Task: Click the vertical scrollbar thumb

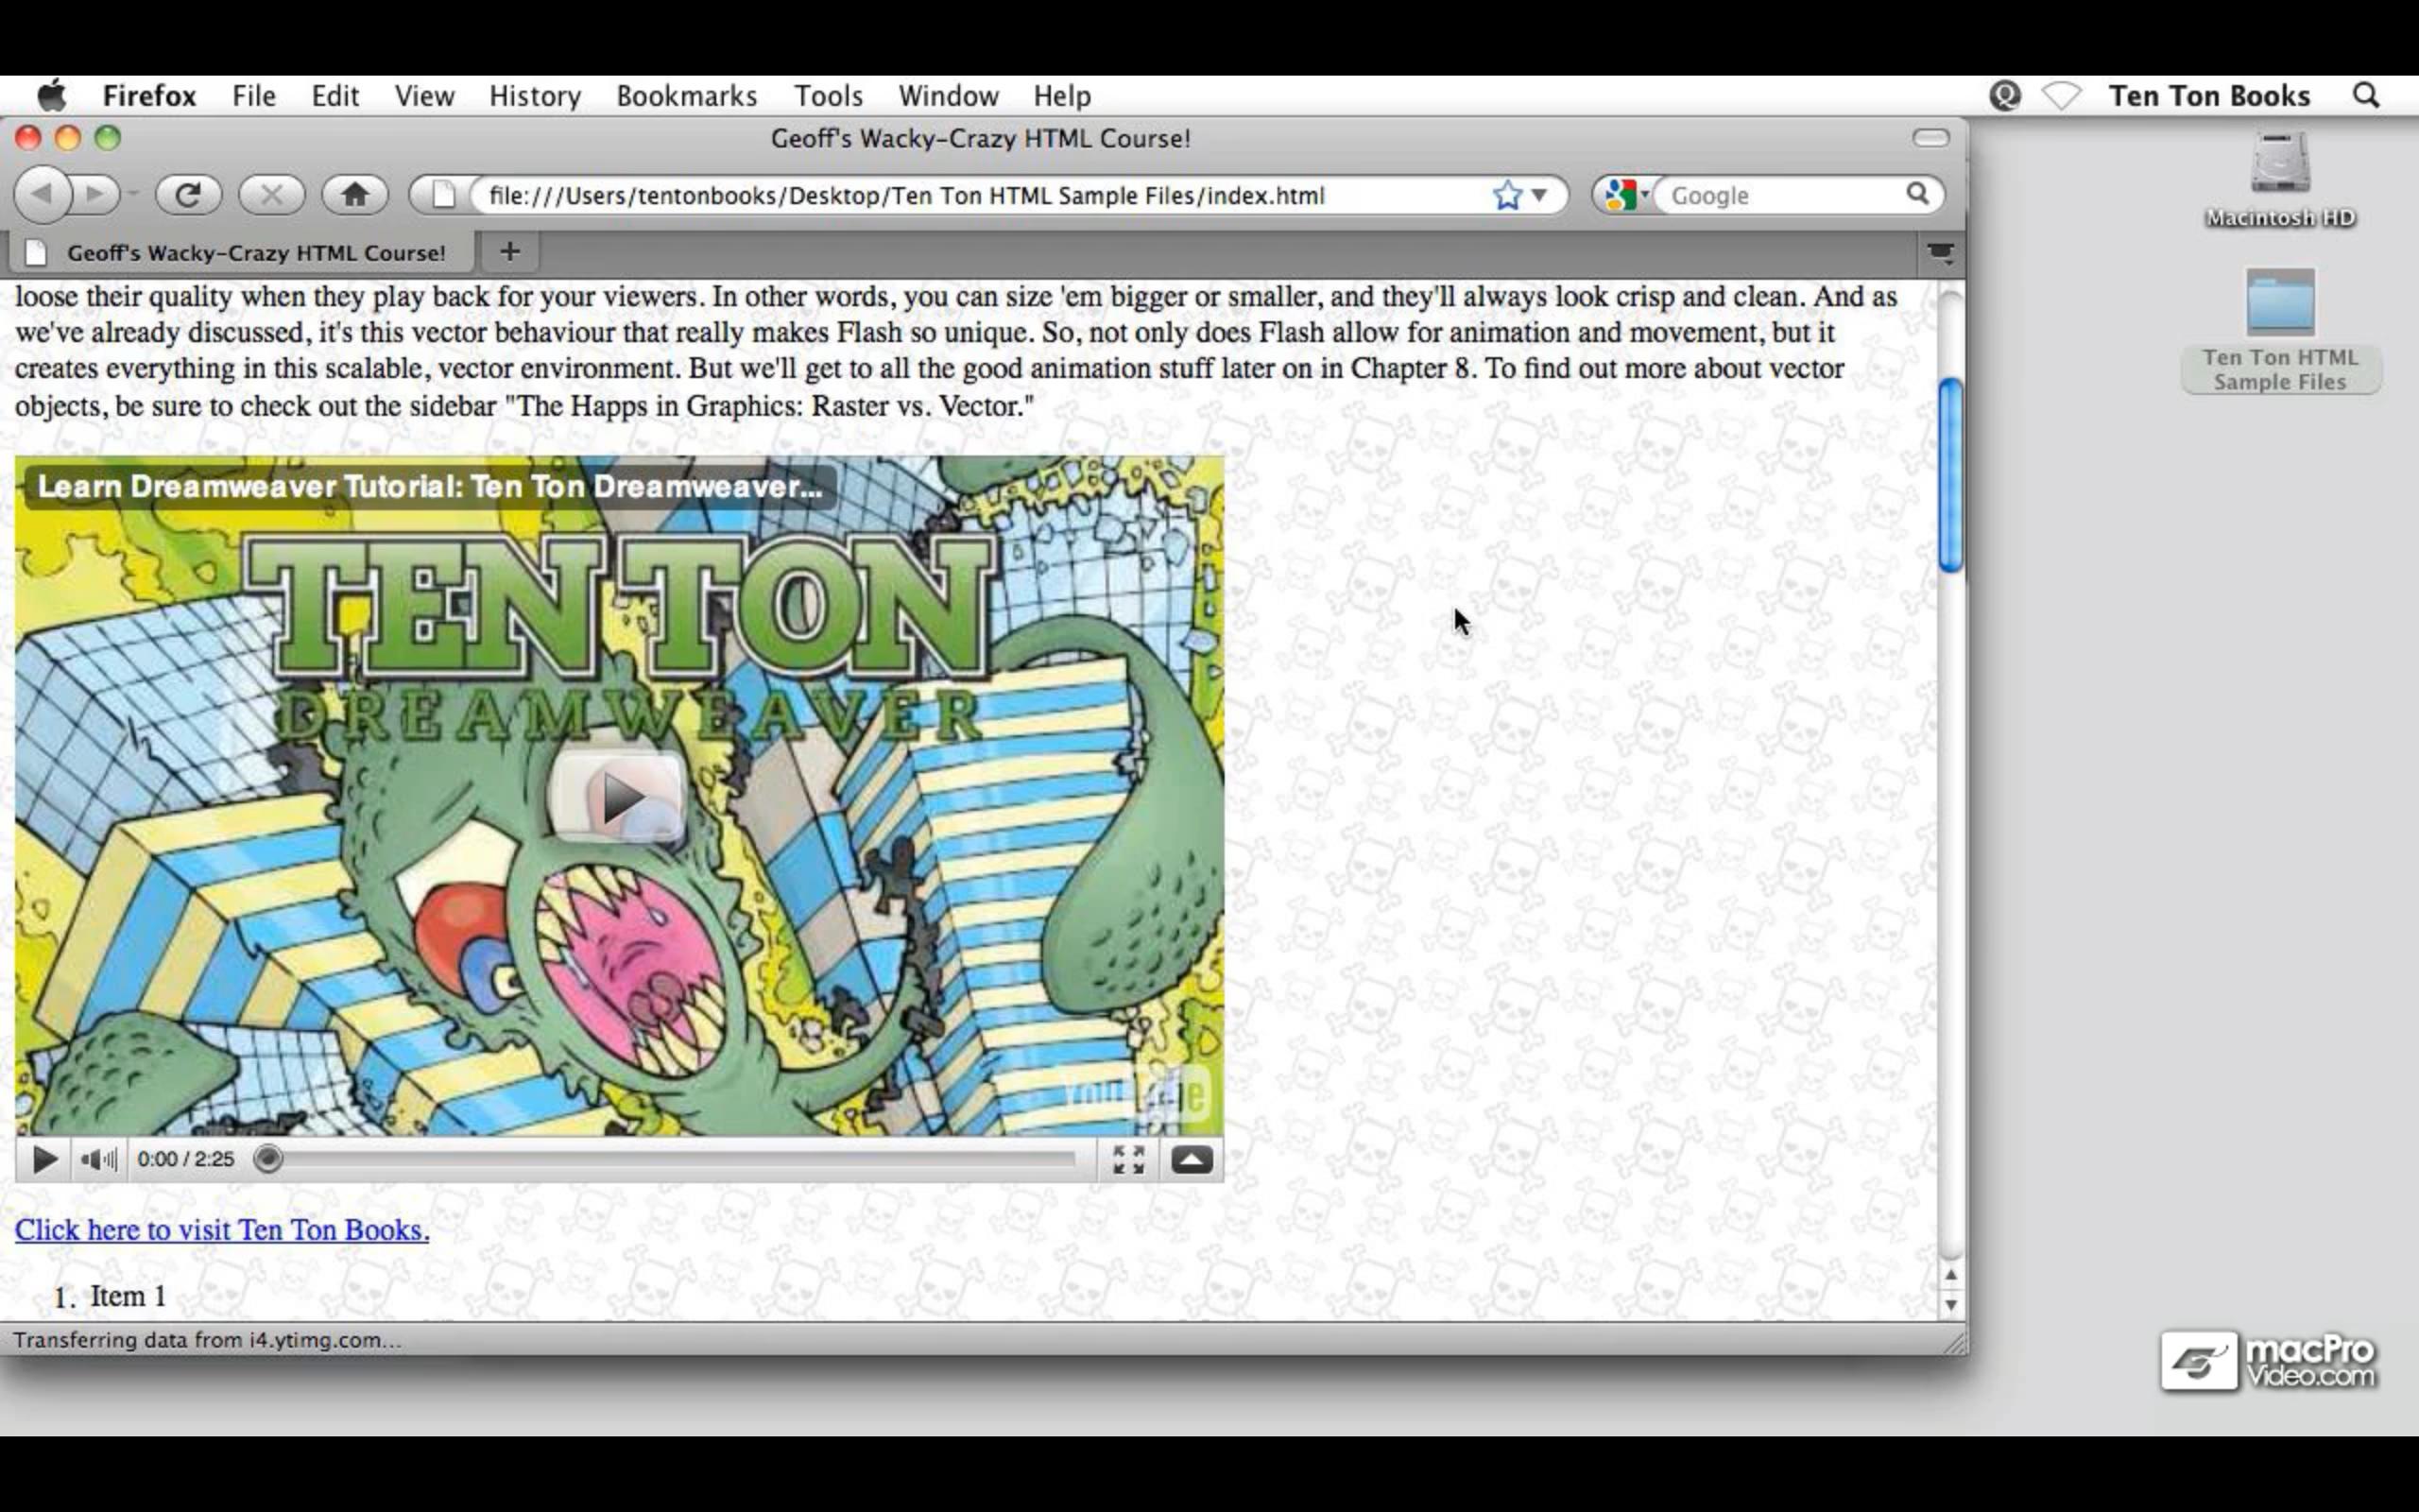Action: coord(1950,476)
